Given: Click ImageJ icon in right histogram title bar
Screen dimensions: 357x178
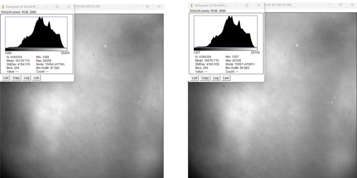Looking at the screenshot, I should tap(192, 5).
